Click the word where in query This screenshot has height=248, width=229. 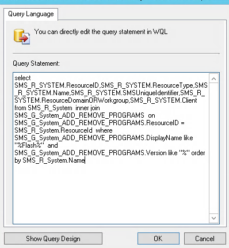point(104,130)
